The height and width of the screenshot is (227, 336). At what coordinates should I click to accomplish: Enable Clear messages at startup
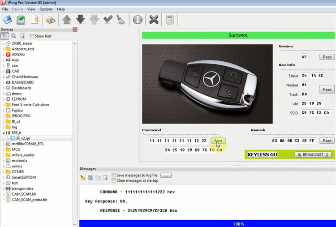click(114, 180)
